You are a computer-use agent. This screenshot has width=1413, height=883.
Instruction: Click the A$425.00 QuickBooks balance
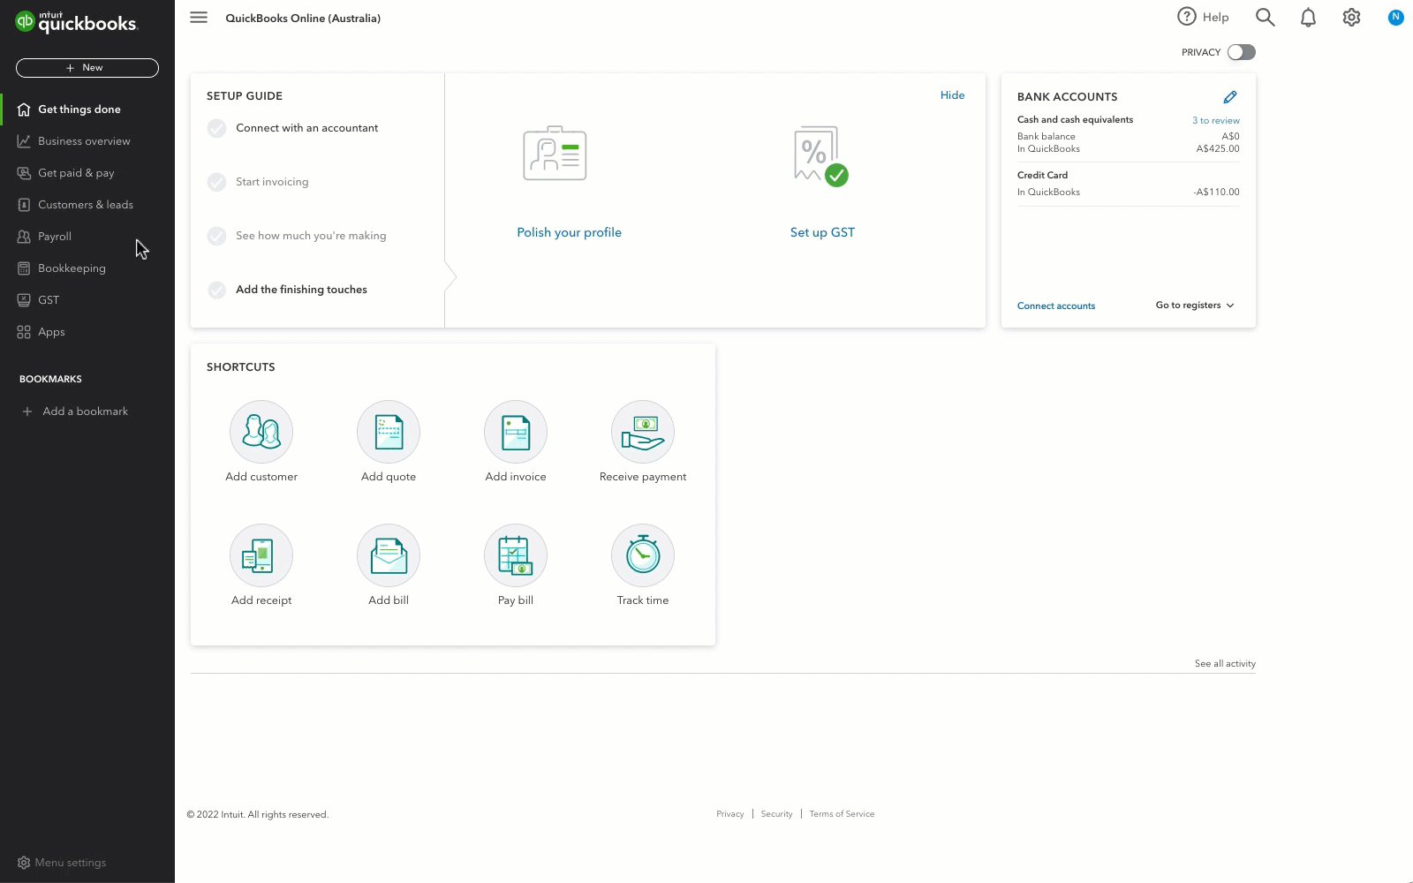click(x=1218, y=148)
